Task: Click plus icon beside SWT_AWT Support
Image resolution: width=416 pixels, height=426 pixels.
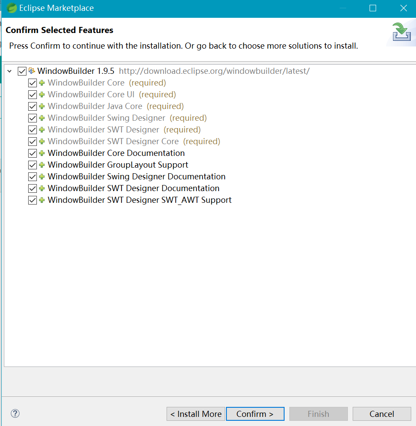Action: [x=42, y=200]
